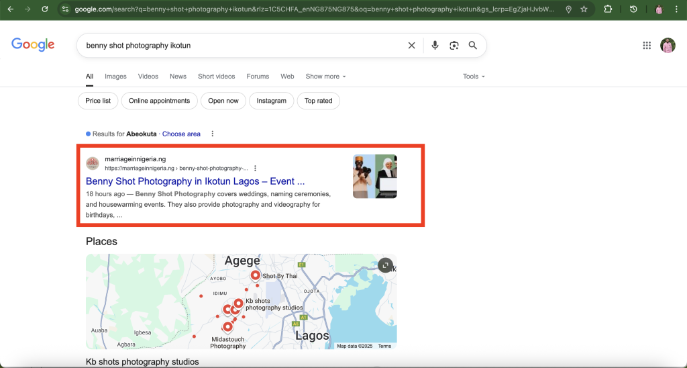Select Midastouch Photography map pin
Image resolution: width=687 pixels, height=368 pixels.
(227, 327)
